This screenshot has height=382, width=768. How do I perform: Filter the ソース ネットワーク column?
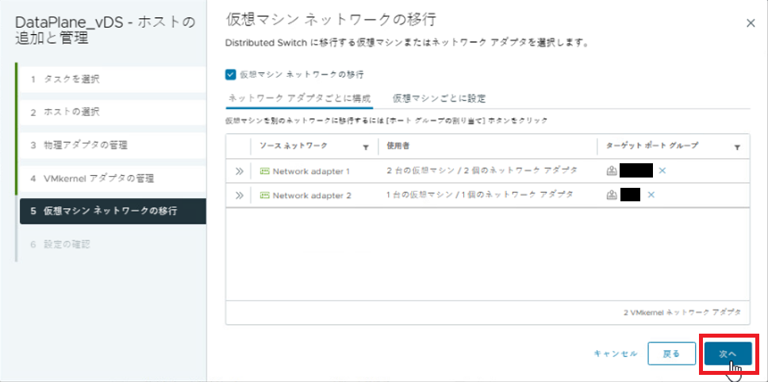(x=366, y=147)
